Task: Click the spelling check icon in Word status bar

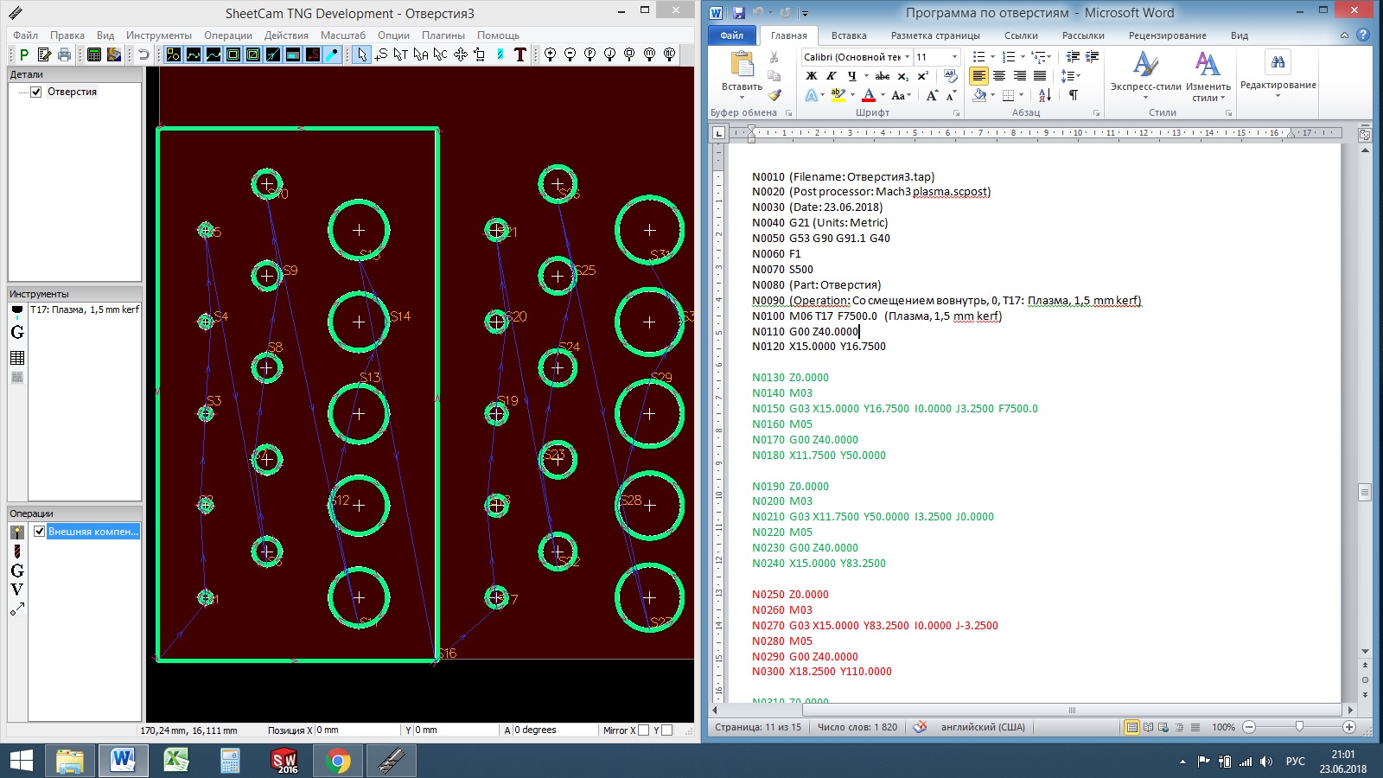Action: [920, 727]
